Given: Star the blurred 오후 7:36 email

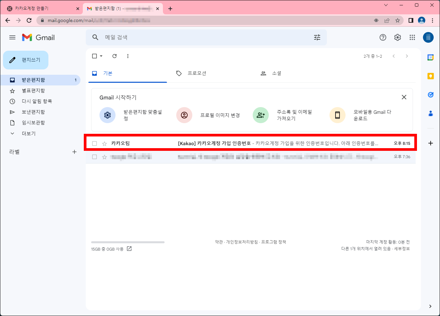Looking at the screenshot, I should (x=104, y=157).
